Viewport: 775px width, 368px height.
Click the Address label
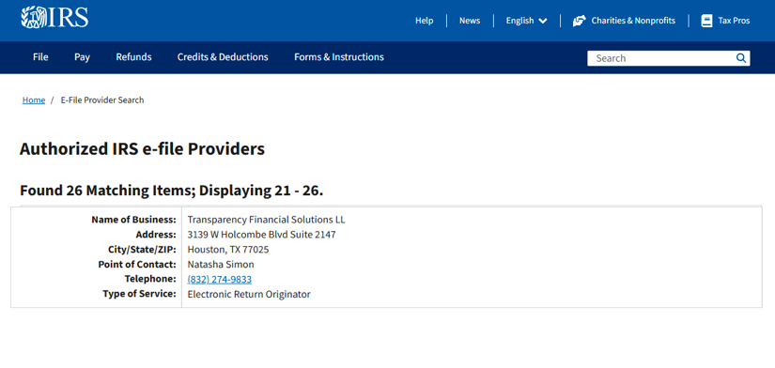pos(156,235)
